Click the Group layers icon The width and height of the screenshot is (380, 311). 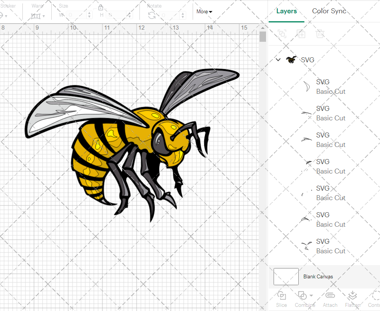coord(282,34)
